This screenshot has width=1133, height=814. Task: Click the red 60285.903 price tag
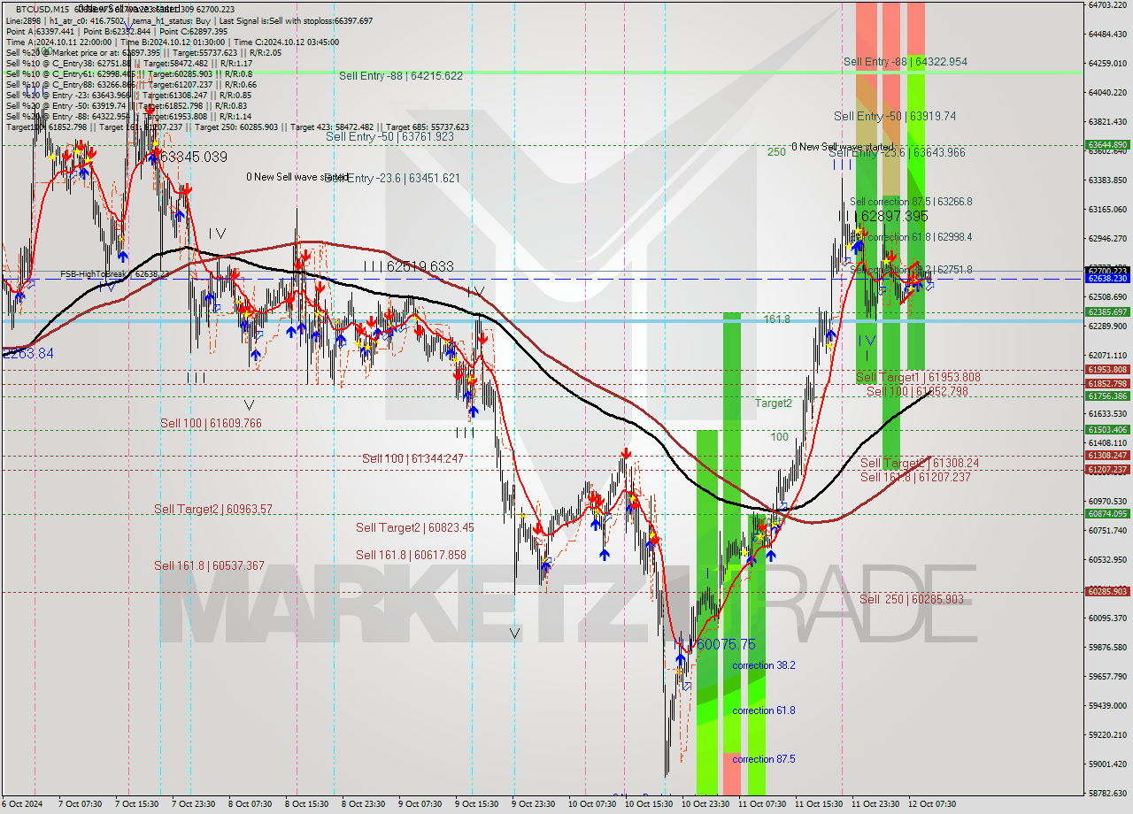tap(1107, 591)
